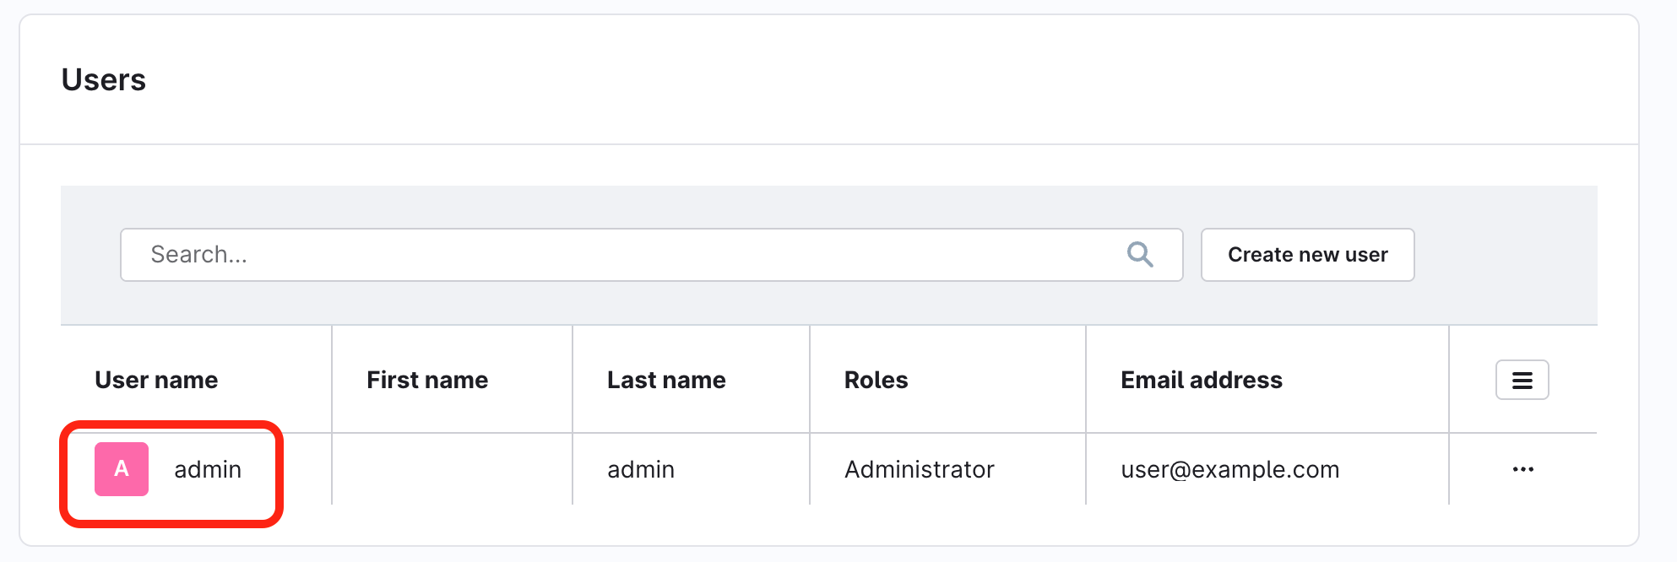Click the Email address column header
The height and width of the screenshot is (562, 1677).
pos(1201,380)
